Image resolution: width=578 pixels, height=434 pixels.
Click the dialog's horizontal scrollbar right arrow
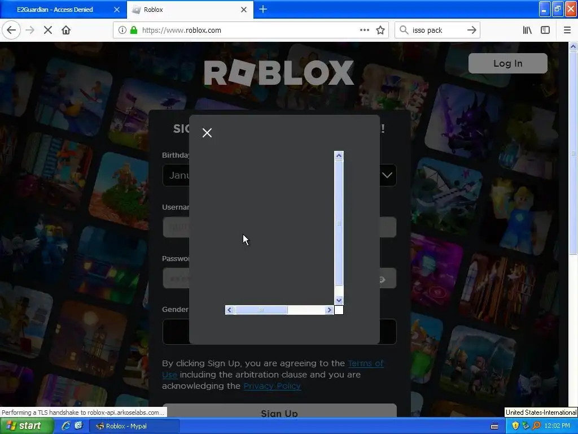click(329, 310)
